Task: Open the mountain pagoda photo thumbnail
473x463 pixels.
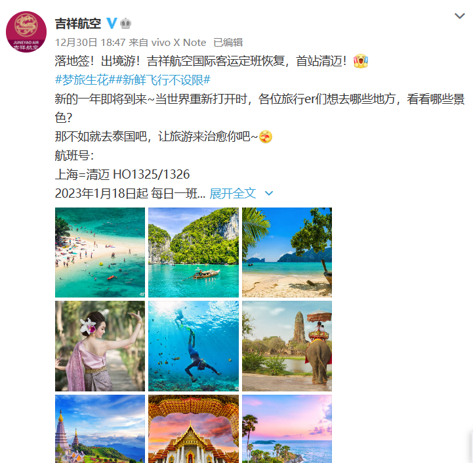Action: (x=100, y=429)
